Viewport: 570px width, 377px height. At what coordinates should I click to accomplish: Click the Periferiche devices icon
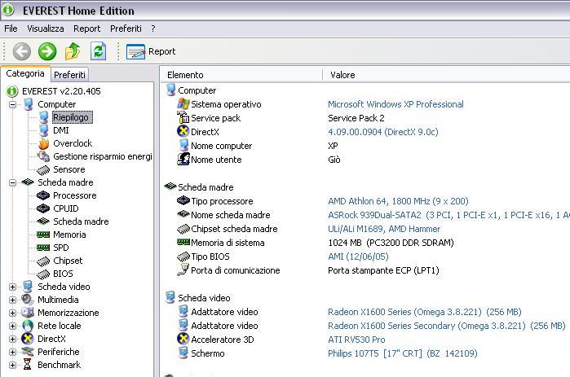coord(28,352)
